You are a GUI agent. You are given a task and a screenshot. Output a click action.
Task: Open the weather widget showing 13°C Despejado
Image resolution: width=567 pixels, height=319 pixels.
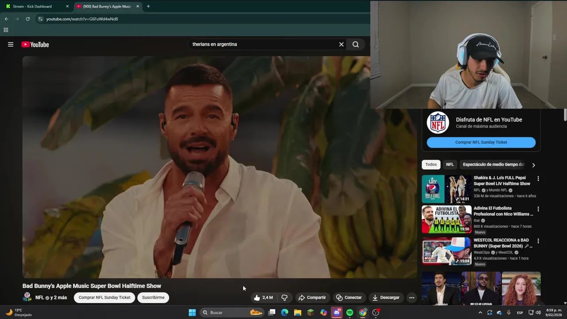pyautogui.click(x=19, y=312)
